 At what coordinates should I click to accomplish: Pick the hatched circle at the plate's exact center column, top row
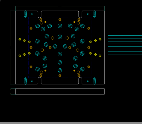[x=60, y=26]
